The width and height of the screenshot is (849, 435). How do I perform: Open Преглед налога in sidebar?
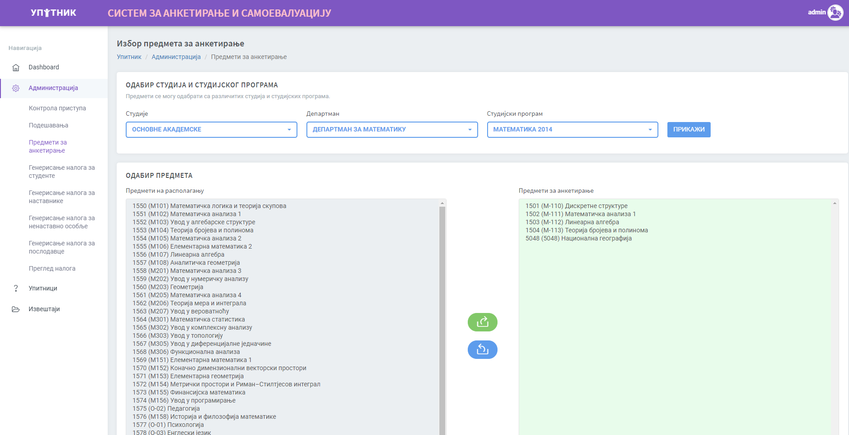click(52, 268)
